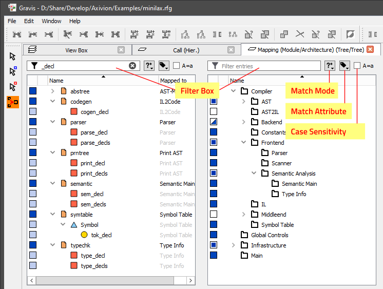
Task: Click the plain overlapping squares toolbar icon
Action: click(284, 34)
